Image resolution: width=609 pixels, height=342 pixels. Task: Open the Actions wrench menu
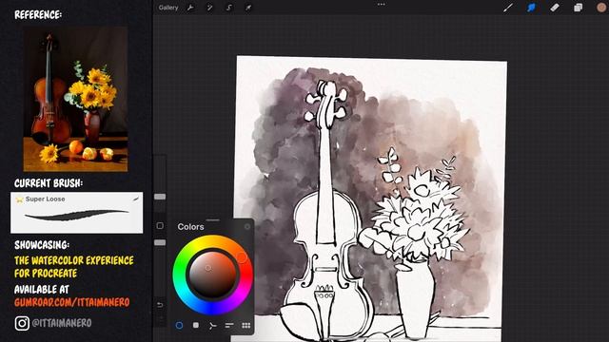[x=190, y=8]
